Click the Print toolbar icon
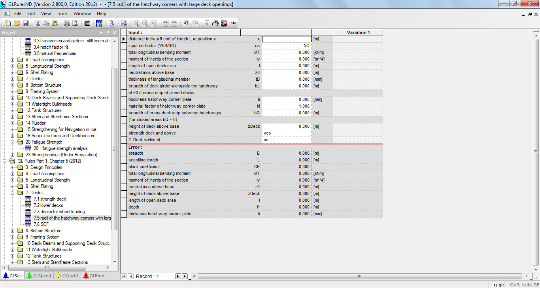 (67, 23)
